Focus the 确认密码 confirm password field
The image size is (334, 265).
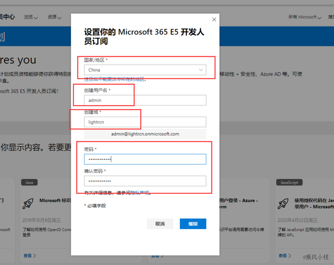145,181
